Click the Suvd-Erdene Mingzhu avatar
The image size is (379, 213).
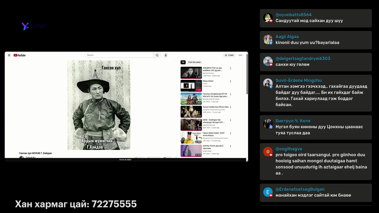pos(268,83)
